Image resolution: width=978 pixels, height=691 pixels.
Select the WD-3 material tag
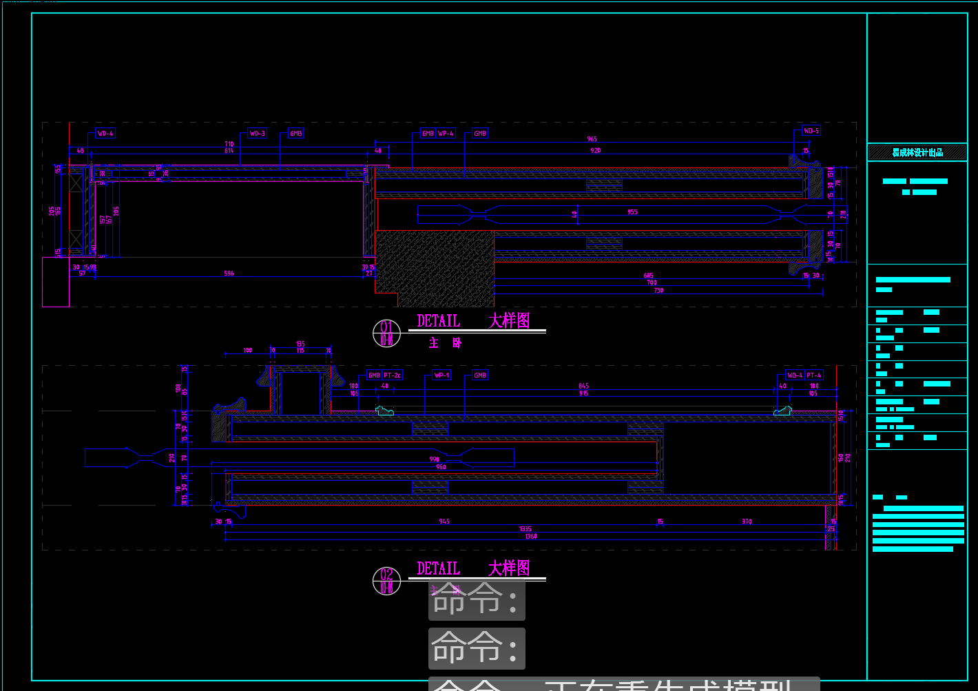257,134
